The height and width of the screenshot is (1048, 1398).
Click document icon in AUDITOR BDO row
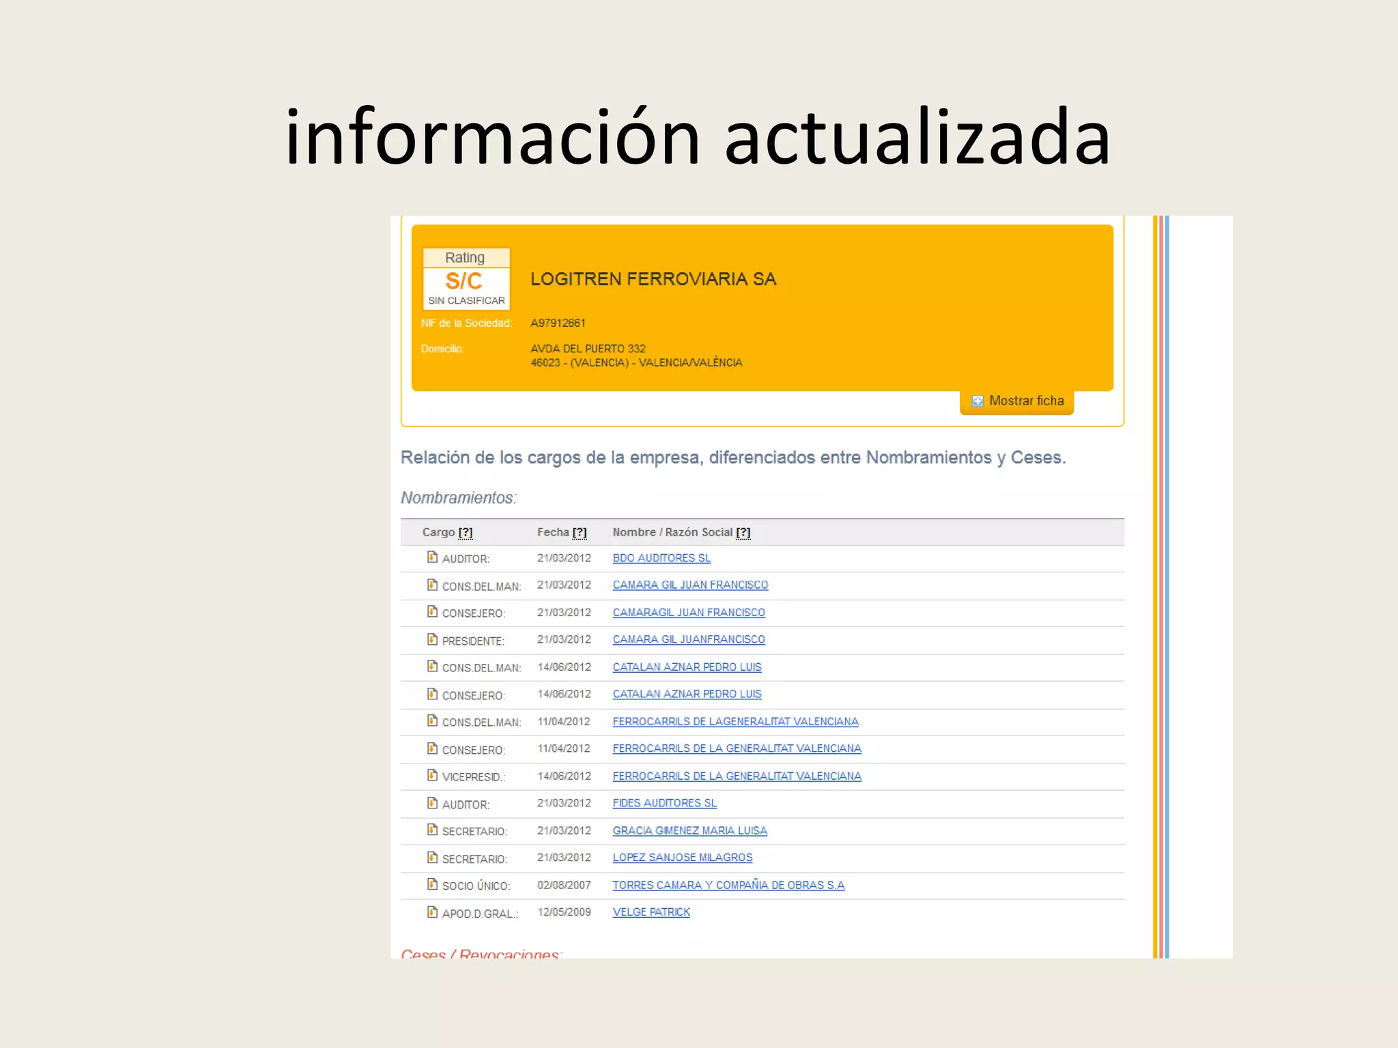coord(432,557)
